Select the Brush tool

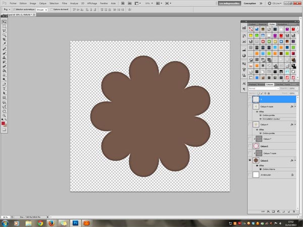[4, 53]
